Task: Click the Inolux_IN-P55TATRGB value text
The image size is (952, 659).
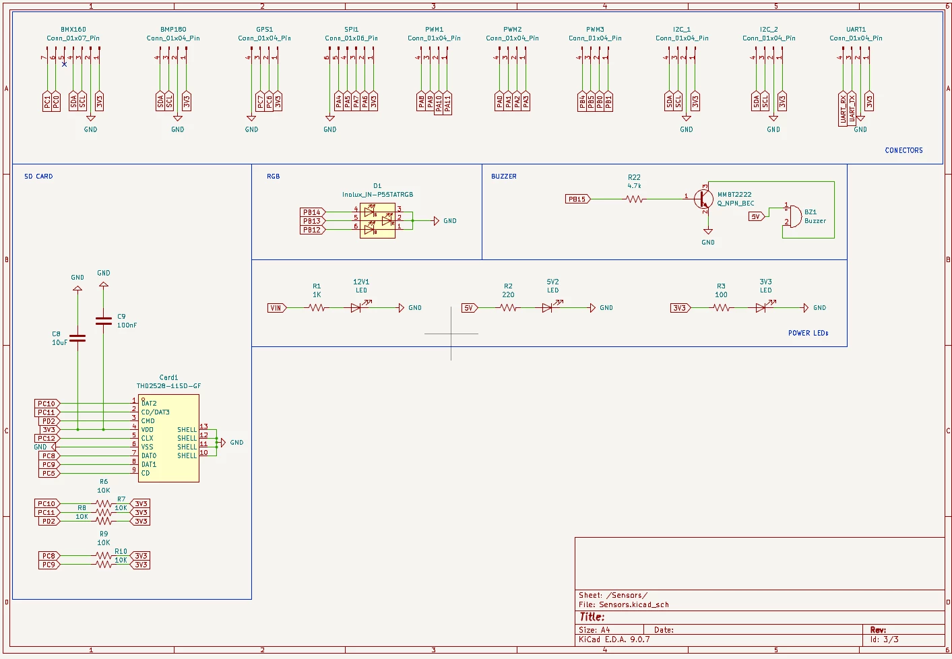Action: click(x=377, y=195)
